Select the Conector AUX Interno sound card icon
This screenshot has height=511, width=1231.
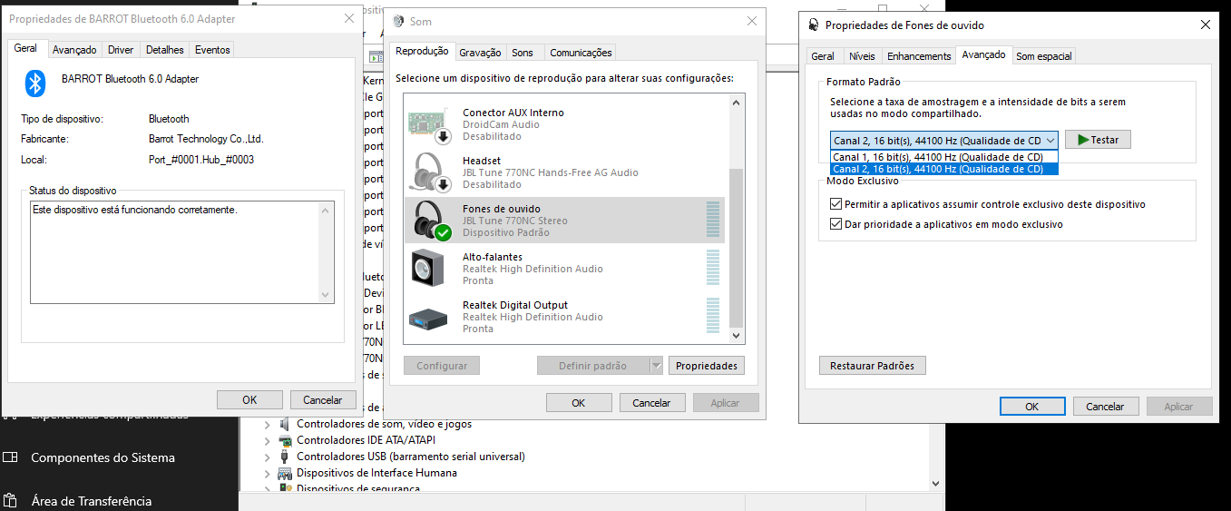(x=430, y=125)
